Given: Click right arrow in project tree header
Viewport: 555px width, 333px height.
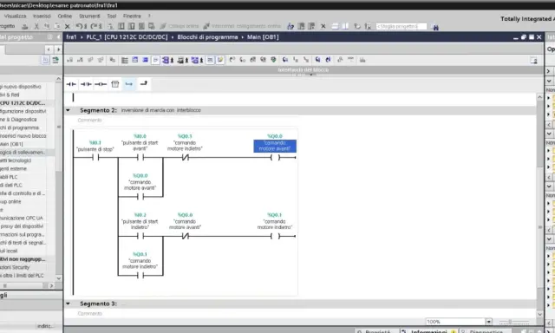Looking at the screenshot, I should click(58, 49).
